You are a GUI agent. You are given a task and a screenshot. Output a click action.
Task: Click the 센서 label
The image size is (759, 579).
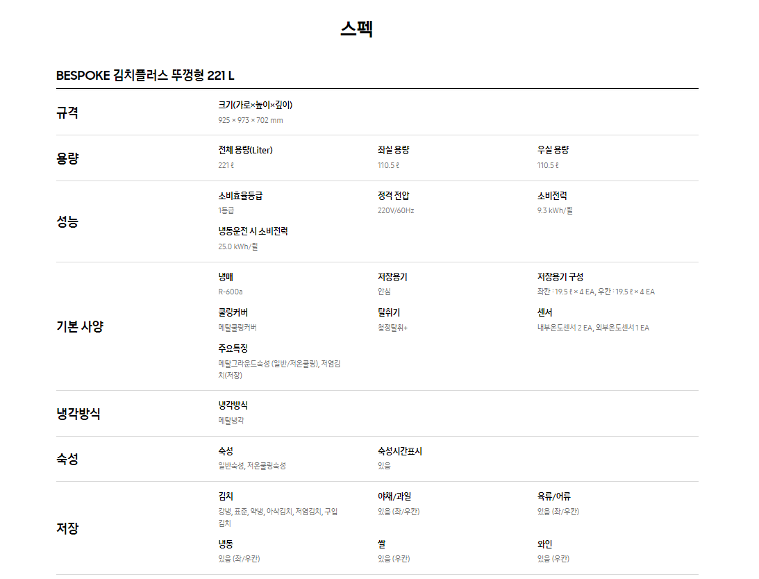pos(544,312)
